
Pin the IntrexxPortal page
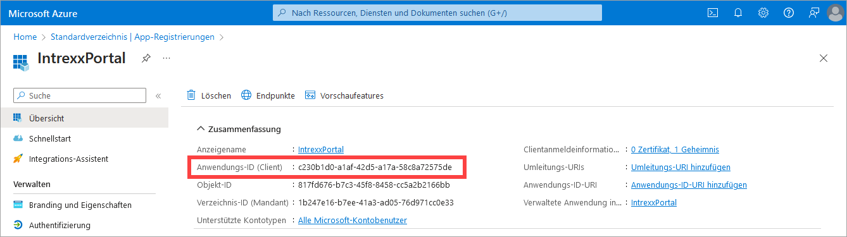coord(146,58)
